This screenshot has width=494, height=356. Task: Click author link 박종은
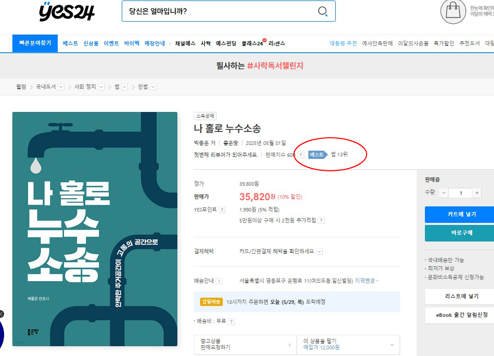202,143
